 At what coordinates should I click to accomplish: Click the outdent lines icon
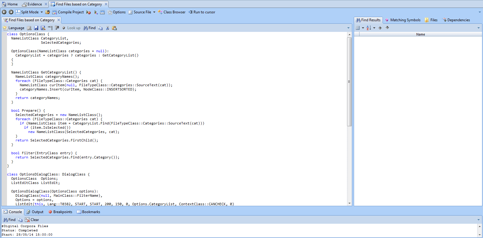57,28
